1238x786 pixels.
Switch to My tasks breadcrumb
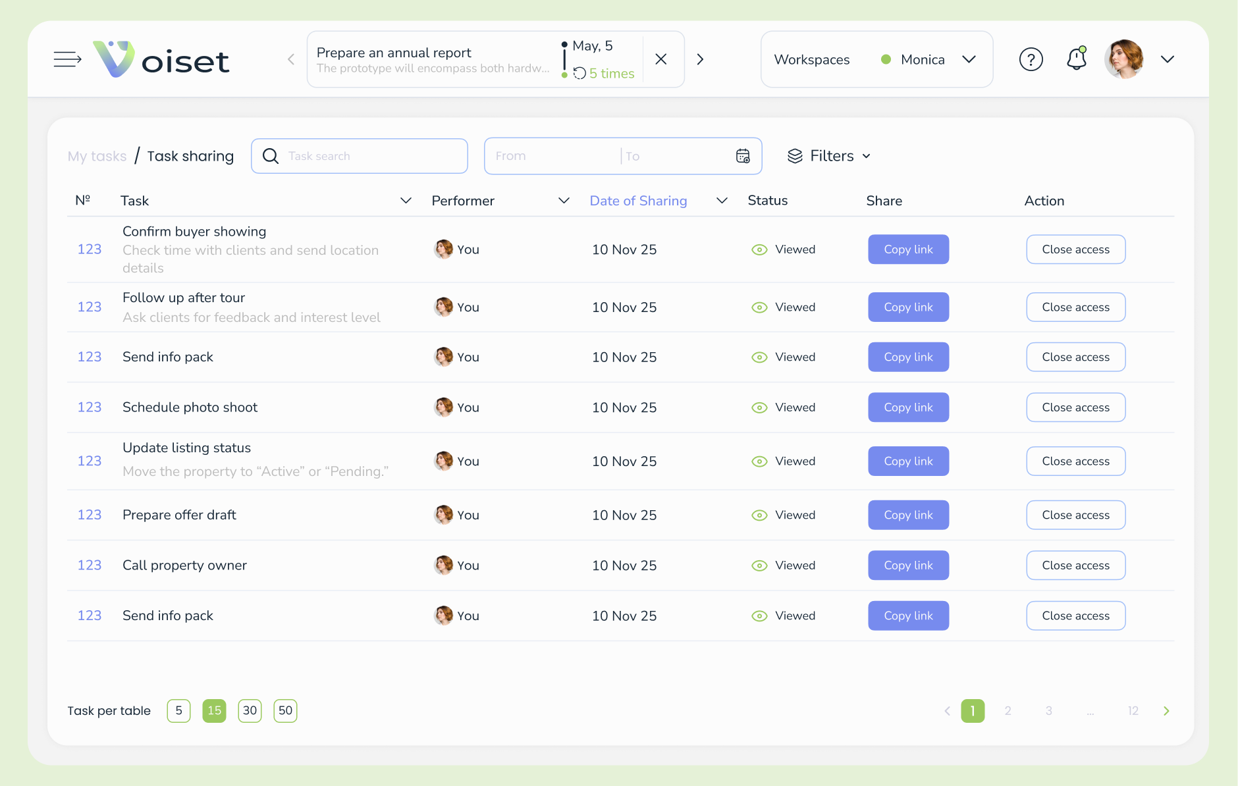pos(97,156)
